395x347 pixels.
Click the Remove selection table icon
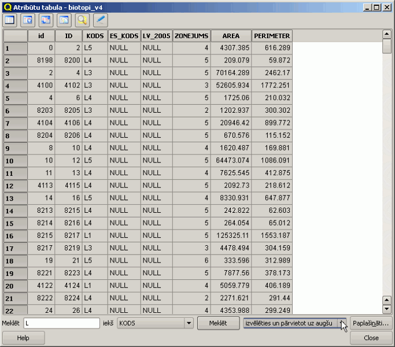(10, 20)
